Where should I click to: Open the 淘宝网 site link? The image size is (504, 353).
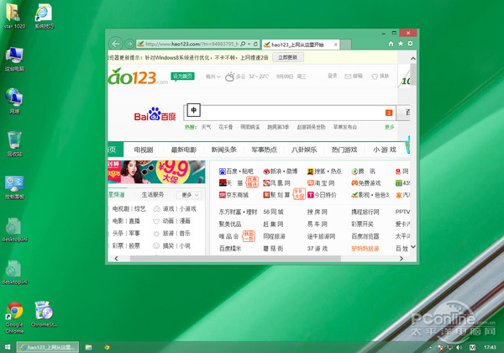(321, 183)
